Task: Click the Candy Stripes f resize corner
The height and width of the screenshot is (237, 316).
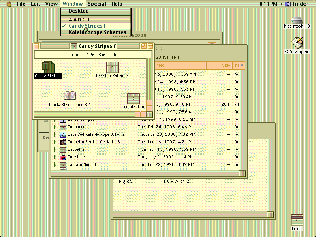Action: coord(149,115)
